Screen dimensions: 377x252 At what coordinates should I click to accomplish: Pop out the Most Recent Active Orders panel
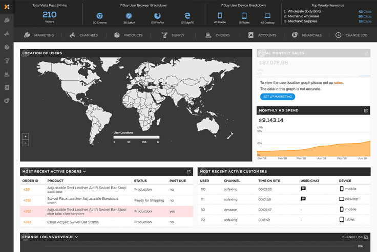pos(188,172)
